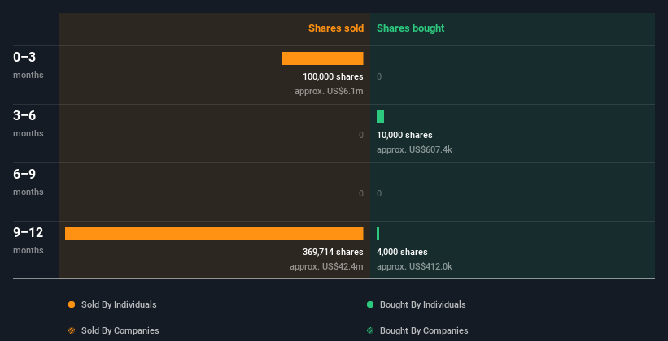Click the green Bought By Individuals legend dot

point(370,304)
